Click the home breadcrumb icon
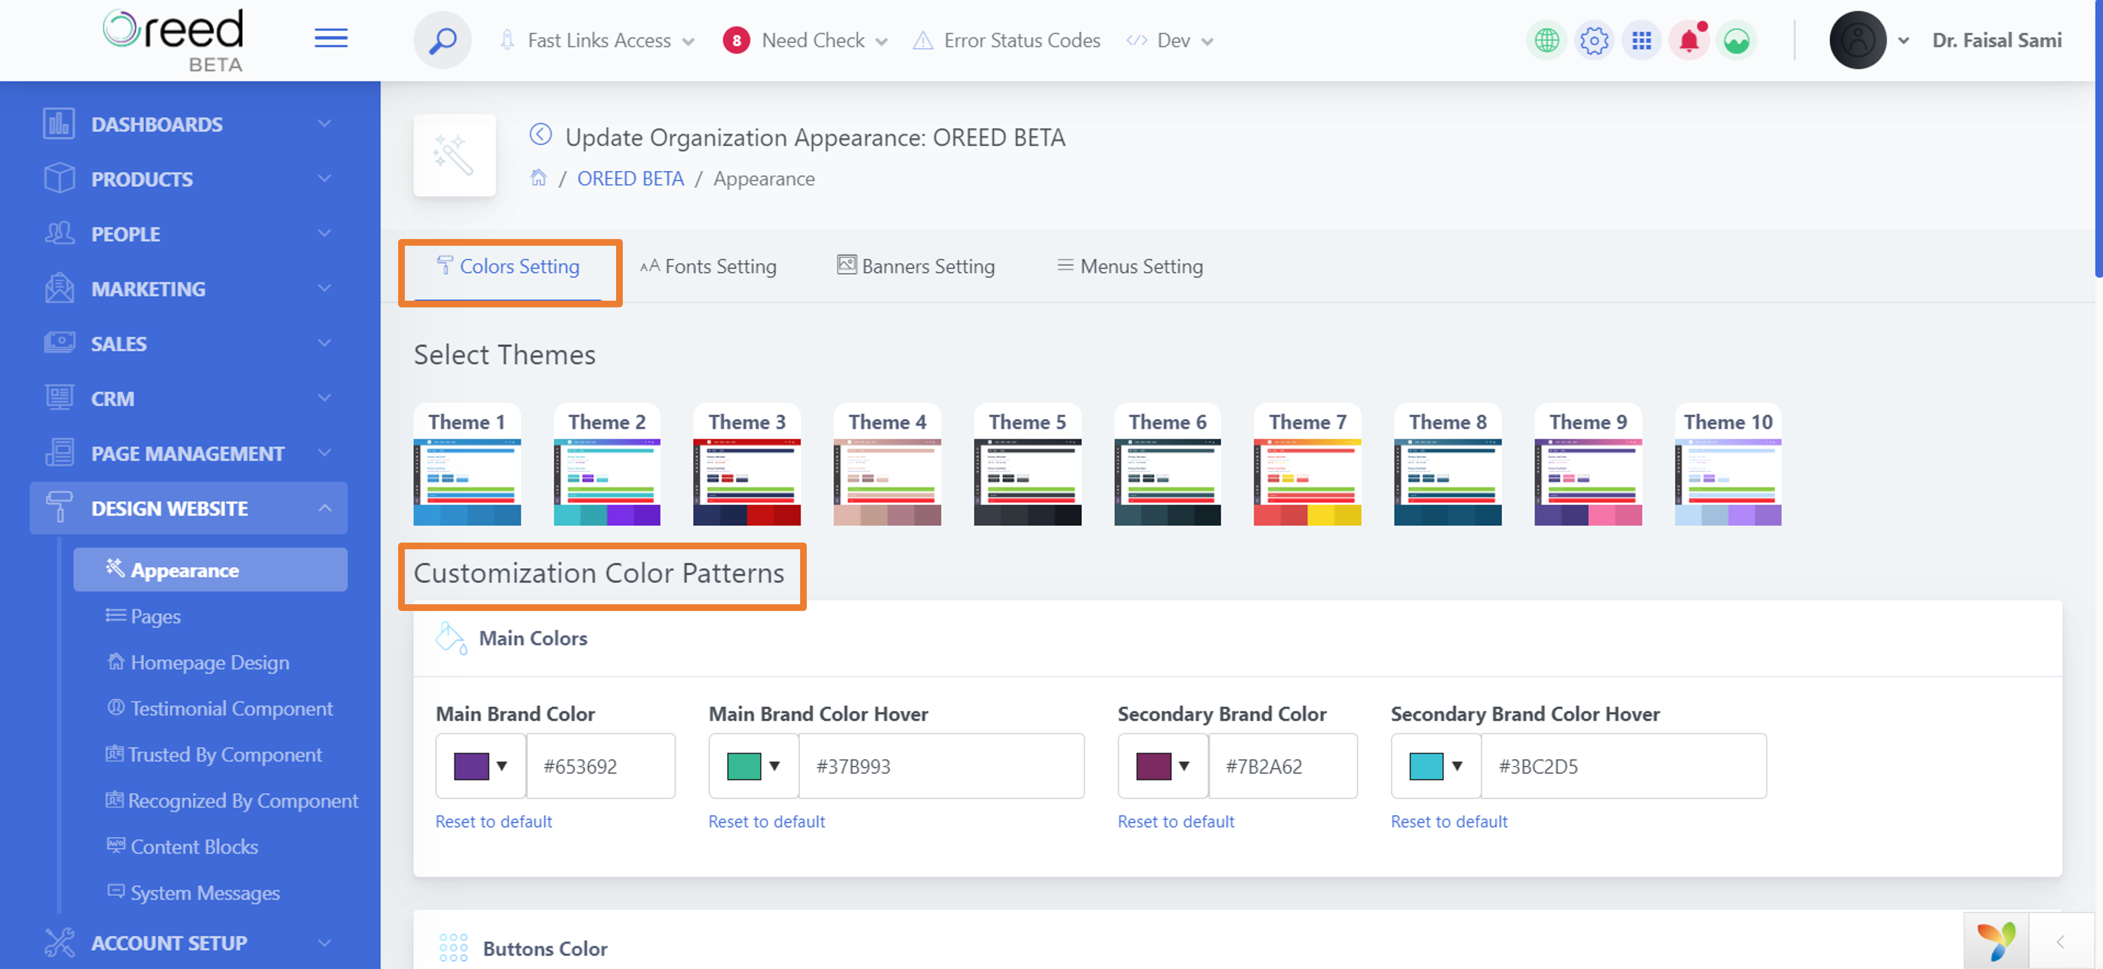This screenshot has width=2103, height=969. click(x=538, y=178)
